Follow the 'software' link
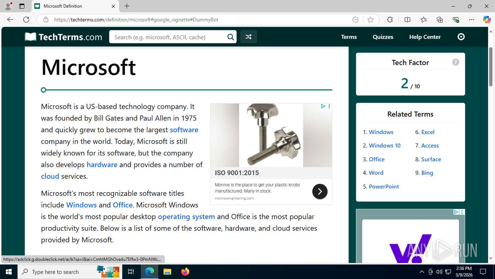 pyautogui.click(x=184, y=130)
